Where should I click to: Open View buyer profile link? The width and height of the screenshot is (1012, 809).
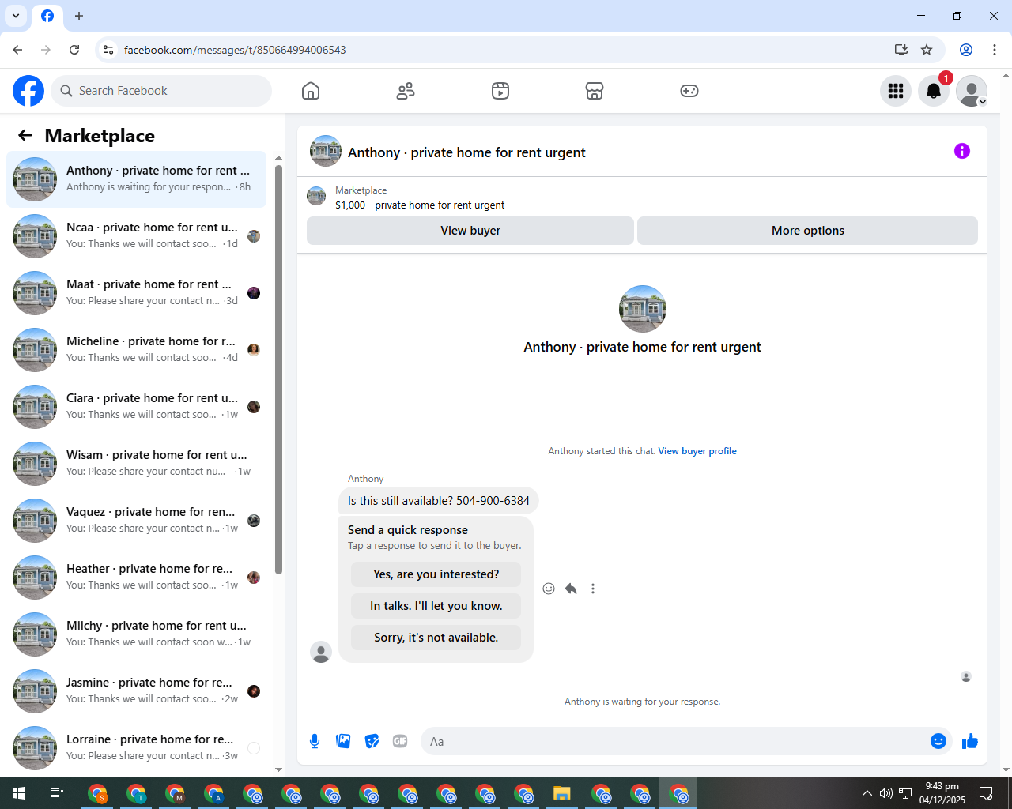click(x=697, y=451)
